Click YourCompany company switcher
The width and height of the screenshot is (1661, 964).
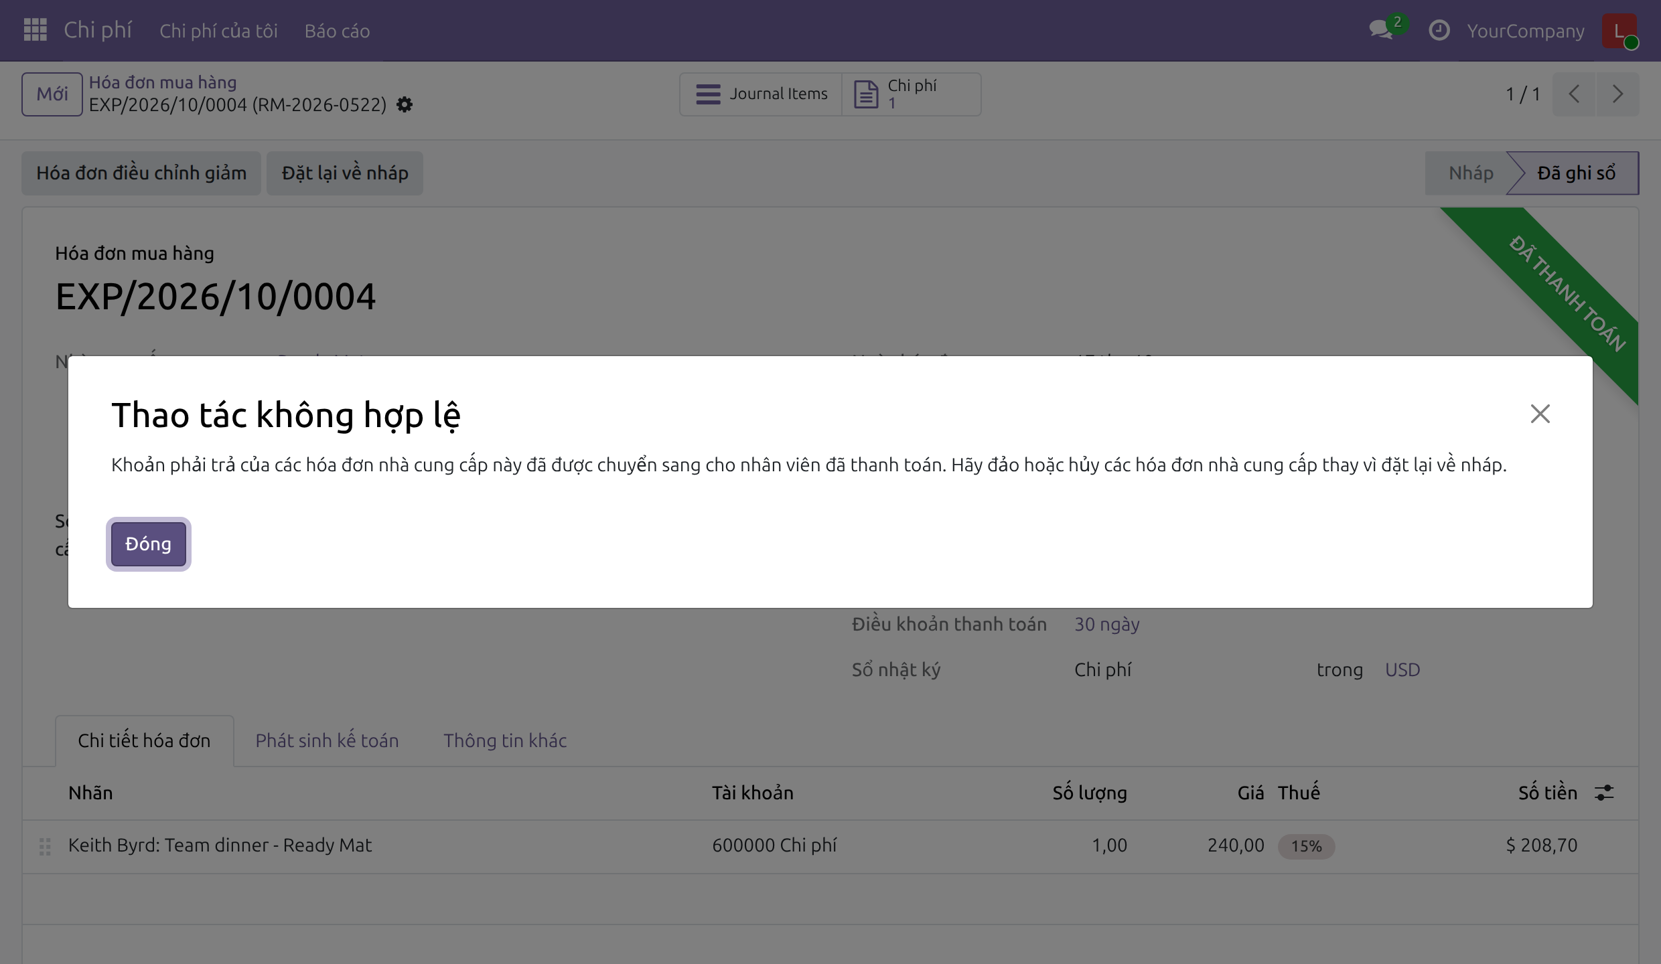click(1525, 31)
